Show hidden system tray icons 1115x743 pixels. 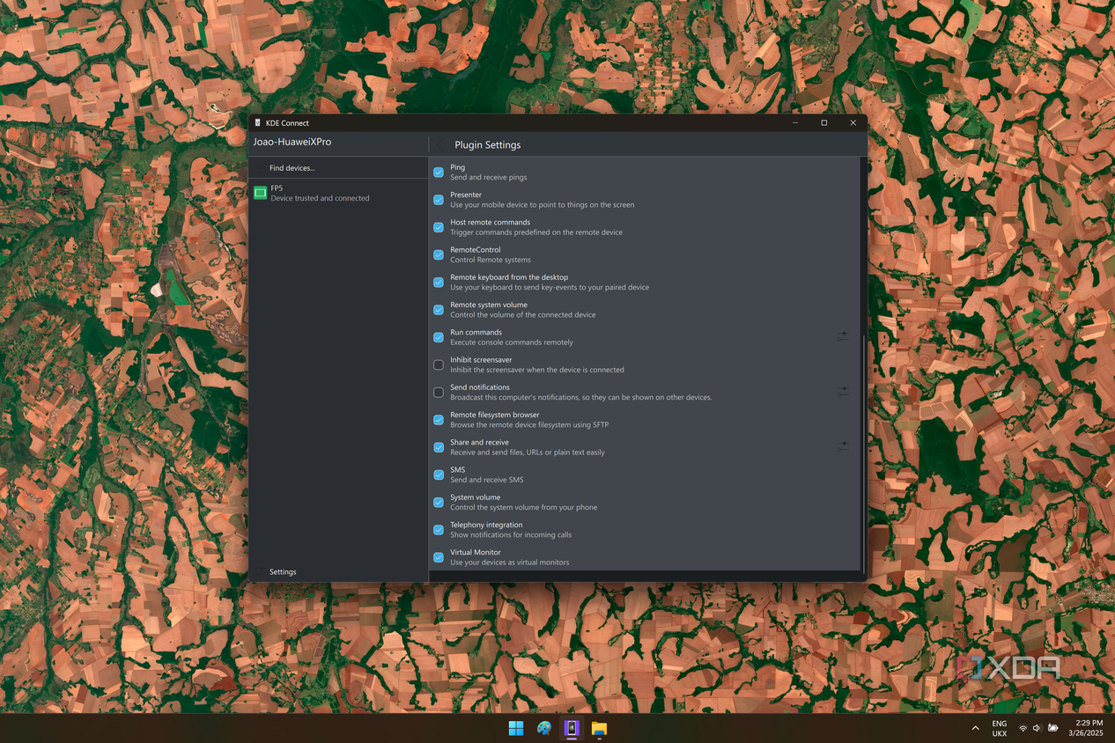point(975,728)
